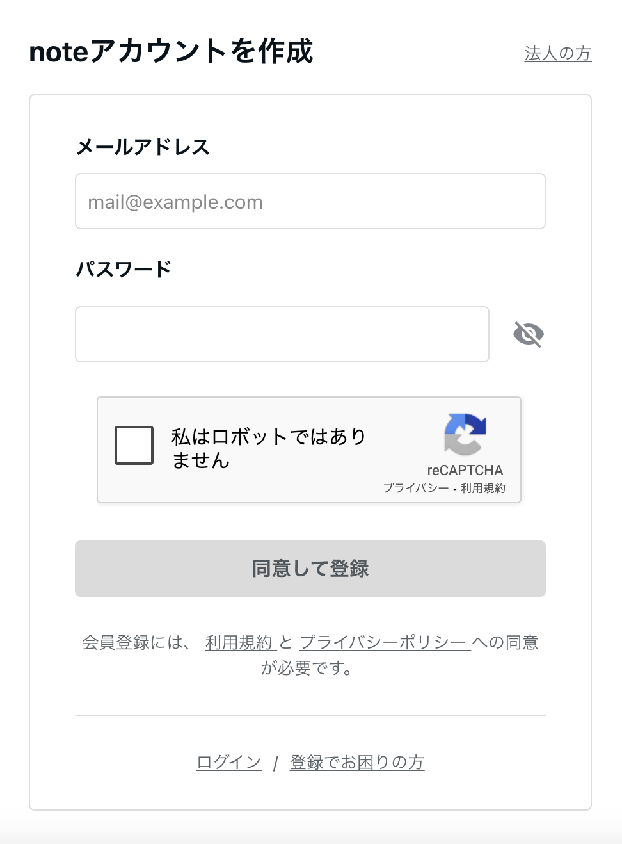This screenshot has width=622, height=844.
Task: Toggle password visibility eye icon
Action: [x=529, y=334]
